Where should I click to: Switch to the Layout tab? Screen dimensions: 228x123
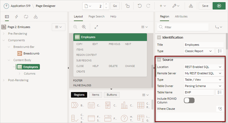pos(78,16)
